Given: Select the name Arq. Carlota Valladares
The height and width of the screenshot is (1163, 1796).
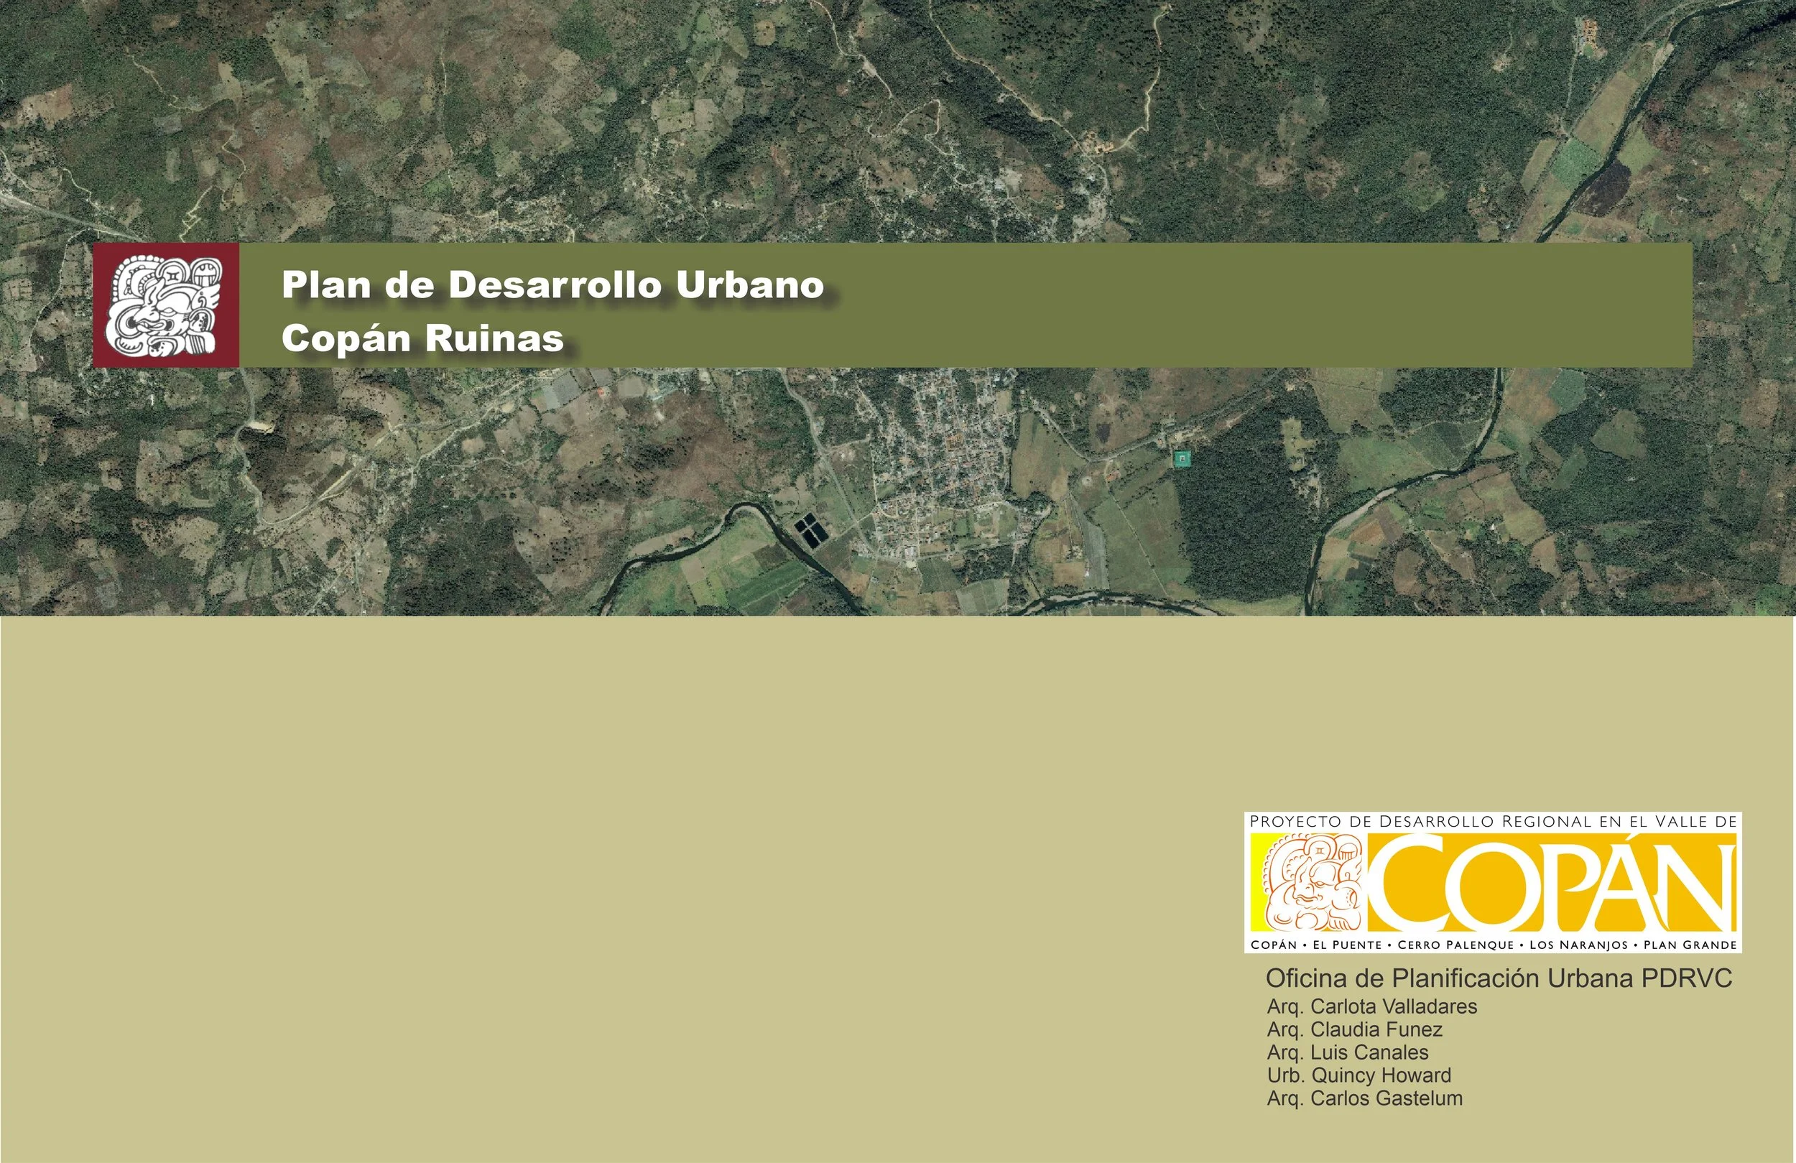Looking at the screenshot, I should [1372, 1006].
